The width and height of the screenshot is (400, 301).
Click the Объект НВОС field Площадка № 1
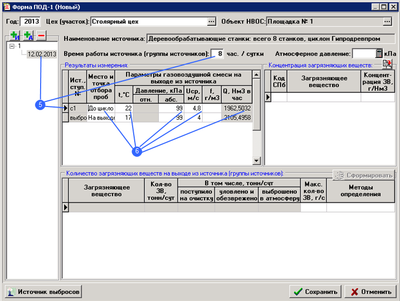click(x=325, y=22)
